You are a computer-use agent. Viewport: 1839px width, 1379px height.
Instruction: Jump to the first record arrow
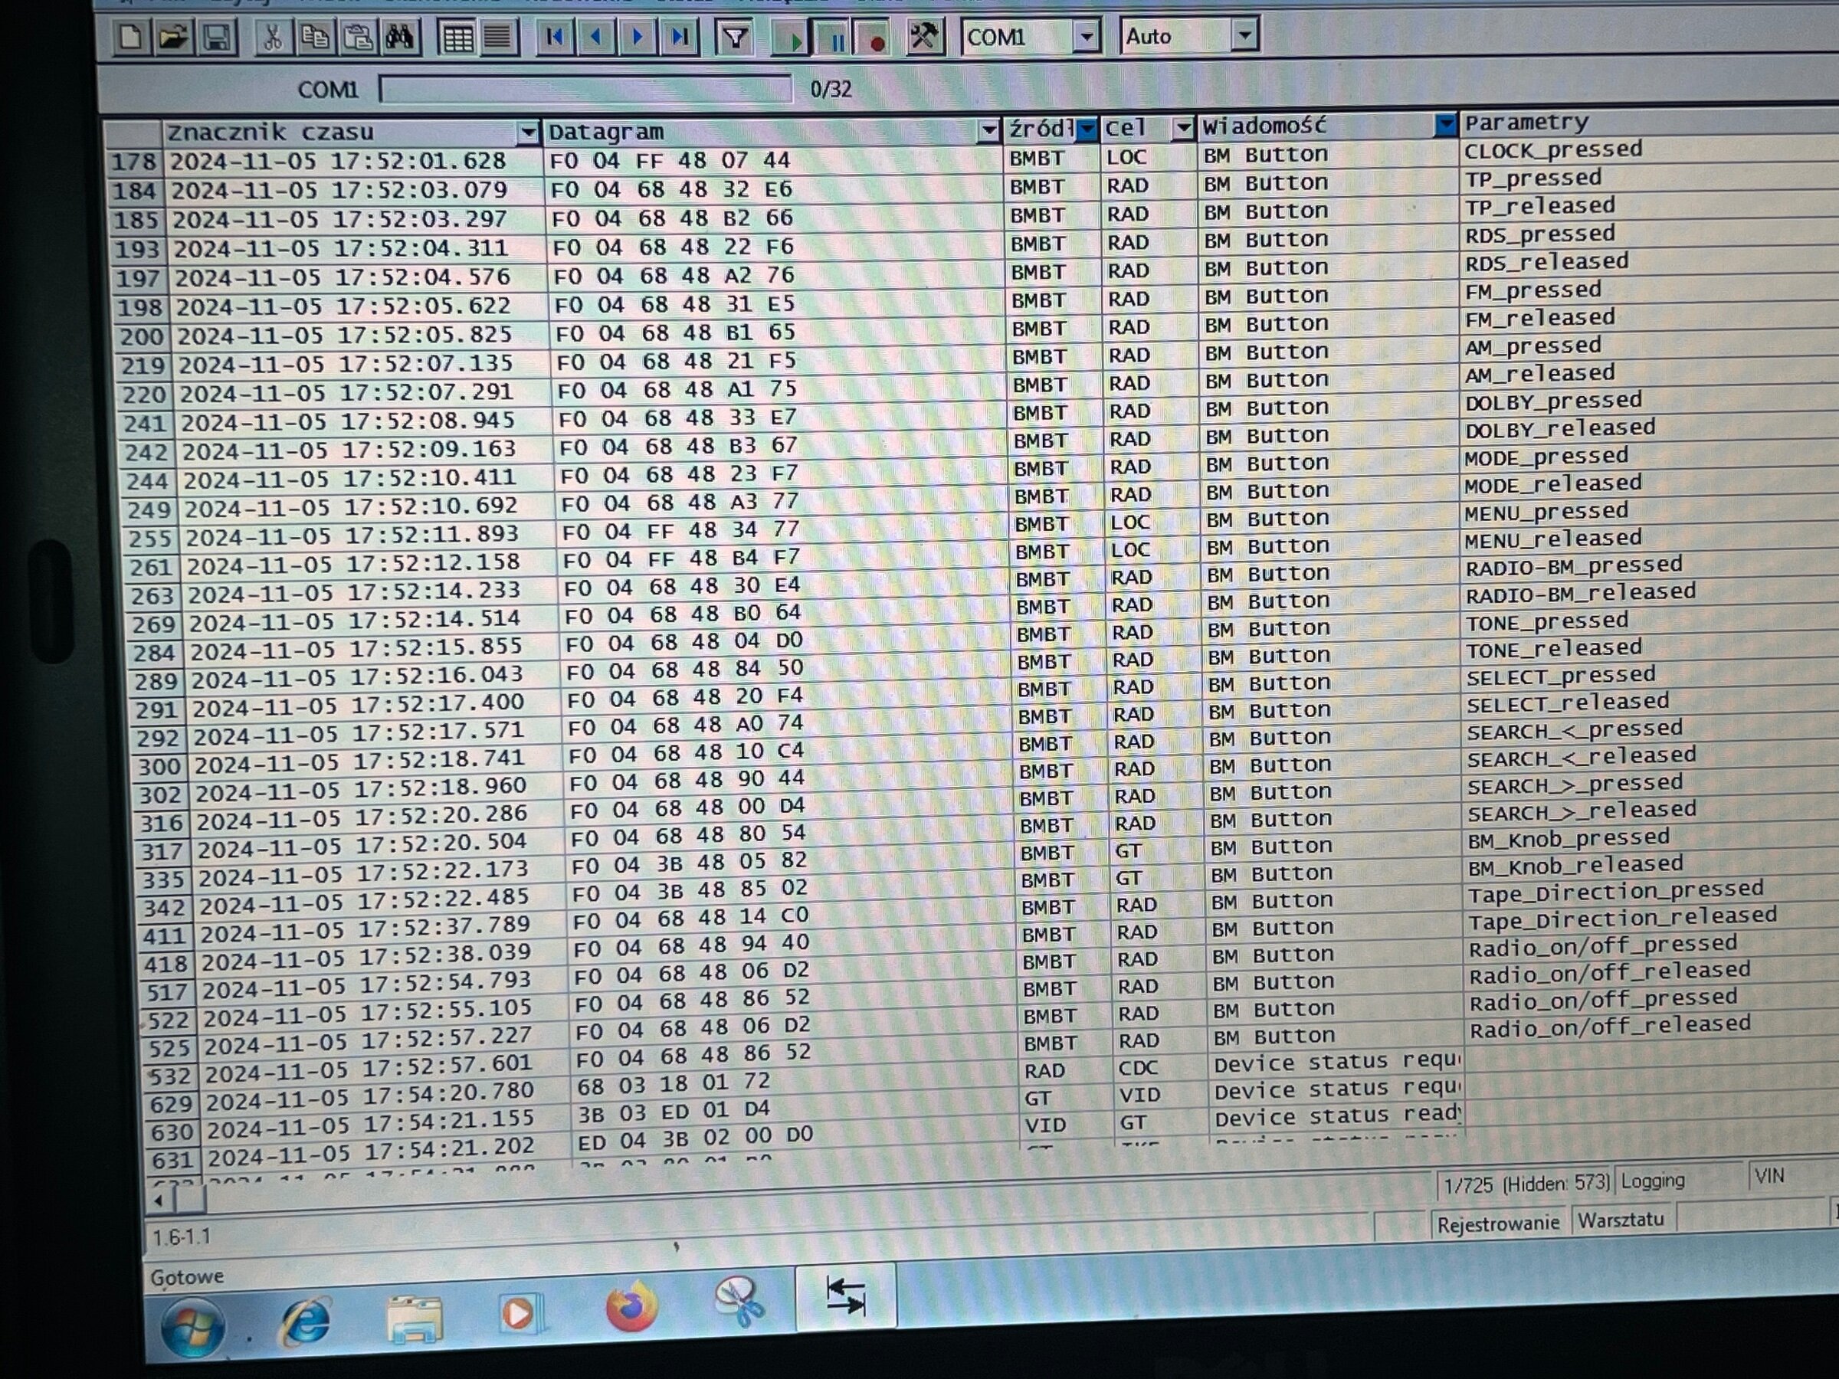tap(555, 37)
